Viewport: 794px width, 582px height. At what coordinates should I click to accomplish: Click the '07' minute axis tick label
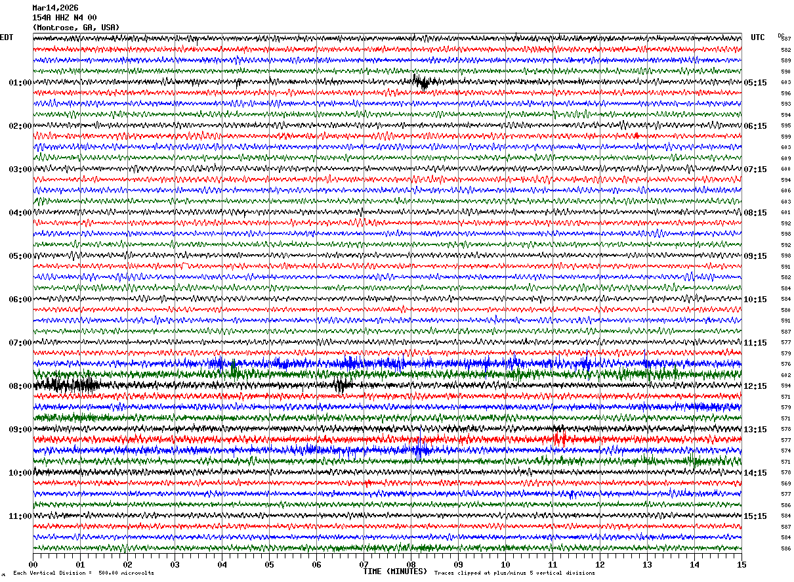pyautogui.click(x=364, y=564)
